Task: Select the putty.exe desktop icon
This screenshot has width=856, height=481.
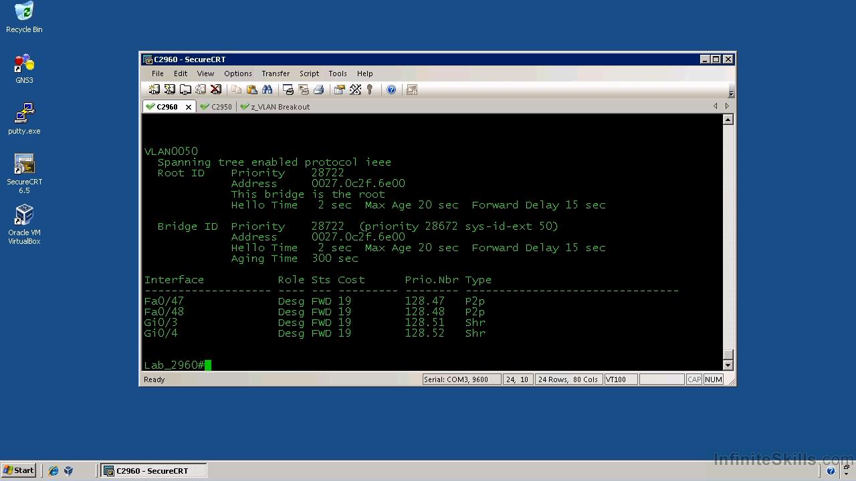Action: click(x=24, y=119)
